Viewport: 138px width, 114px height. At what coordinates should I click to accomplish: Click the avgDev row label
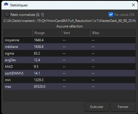click(10, 60)
